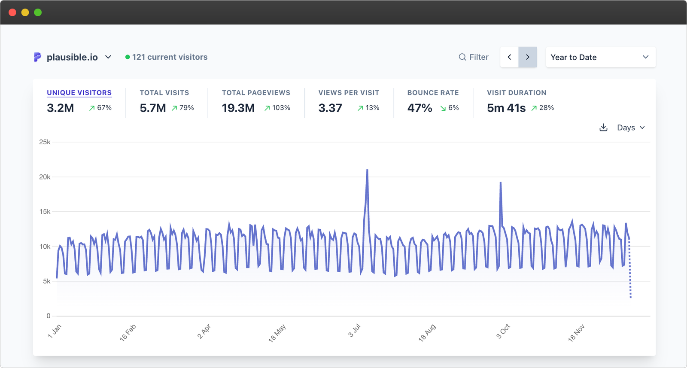Switch graph to Bounce Rate

[x=433, y=93]
